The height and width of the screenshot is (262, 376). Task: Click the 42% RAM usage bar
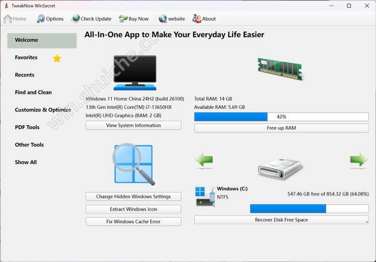coord(281,117)
